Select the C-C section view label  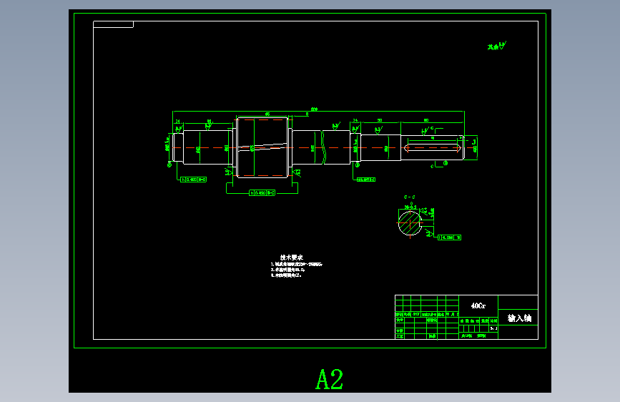point(410,197)
